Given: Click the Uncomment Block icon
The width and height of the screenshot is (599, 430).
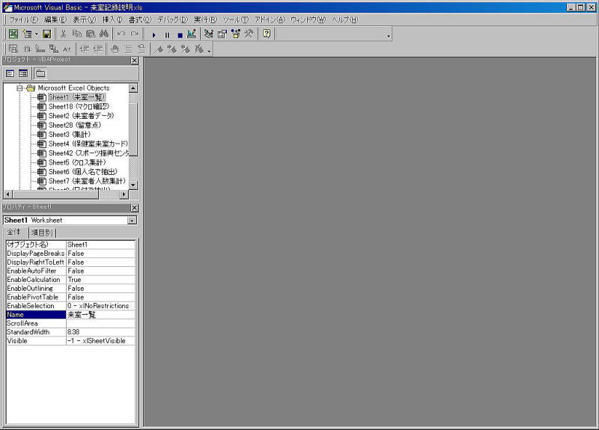Looking at the screenshot, I should [x=142, y=49].
